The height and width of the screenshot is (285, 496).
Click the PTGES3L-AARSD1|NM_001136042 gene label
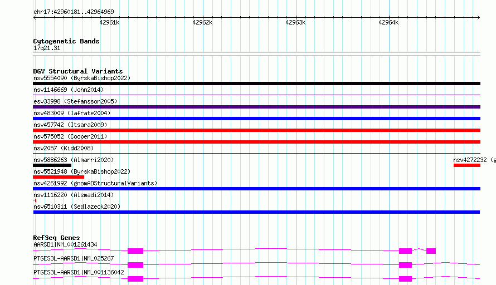click(x=79, y=272)
